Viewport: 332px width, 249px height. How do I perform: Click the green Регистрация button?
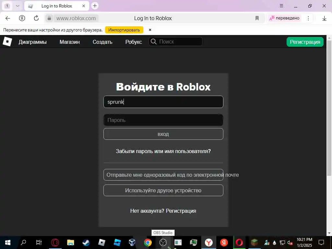pos(305,42)
